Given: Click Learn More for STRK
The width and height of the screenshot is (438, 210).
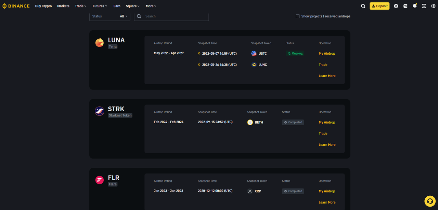Looking at the screenshot, I should pos(327,145).
